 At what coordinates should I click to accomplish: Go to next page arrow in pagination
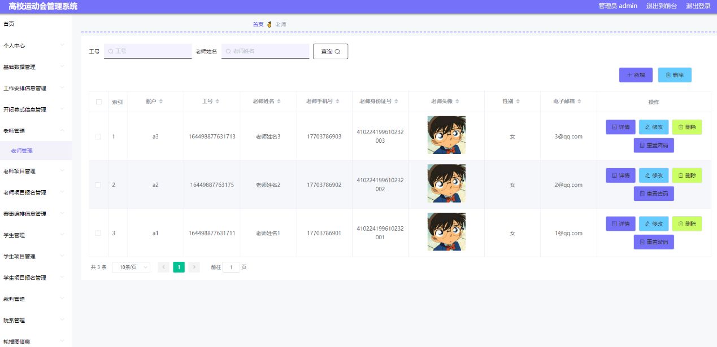[x=194, y=267]
